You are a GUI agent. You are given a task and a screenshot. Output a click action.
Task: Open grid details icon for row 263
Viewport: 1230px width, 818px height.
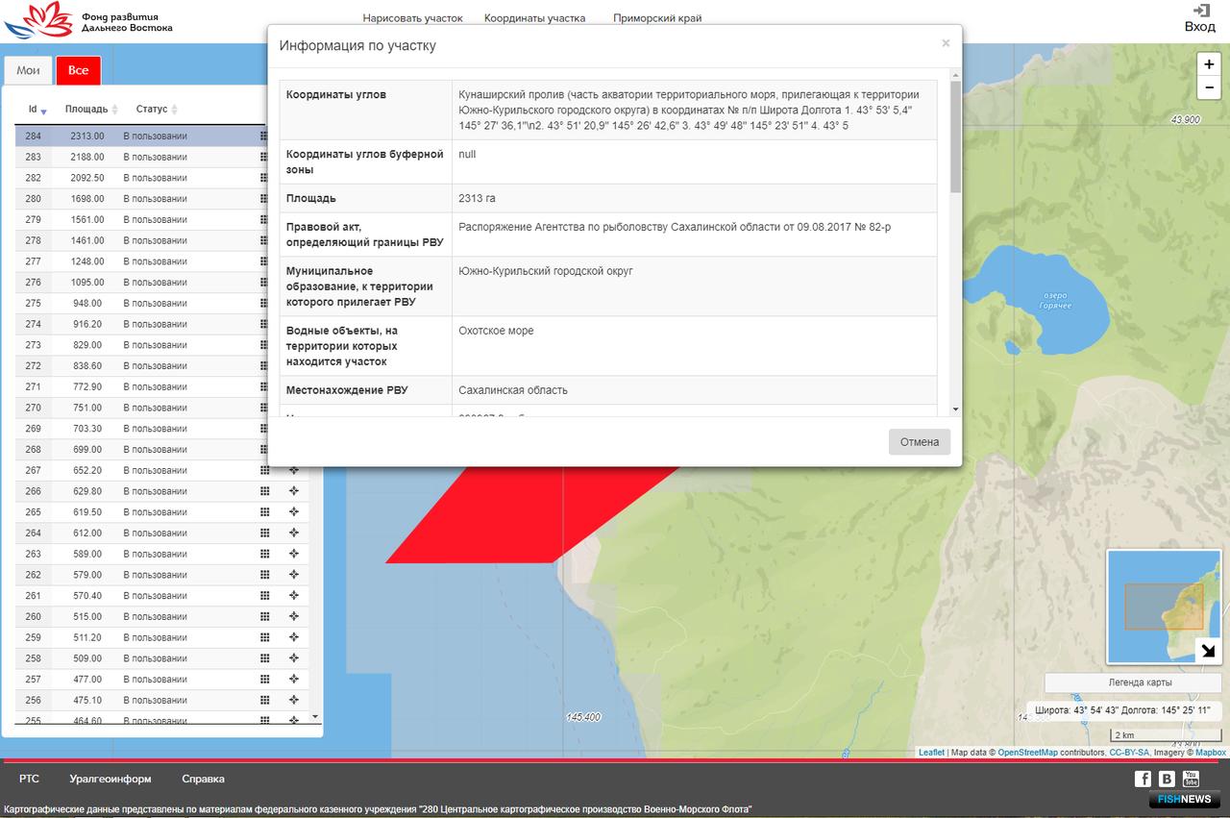264,554
